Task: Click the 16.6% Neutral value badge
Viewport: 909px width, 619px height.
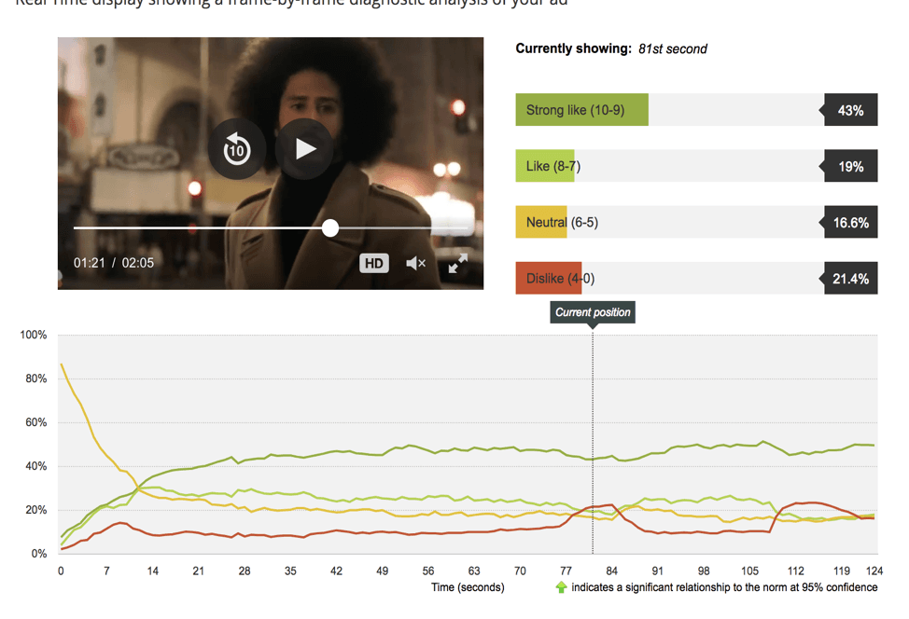Action: click(x=850, y=223)
